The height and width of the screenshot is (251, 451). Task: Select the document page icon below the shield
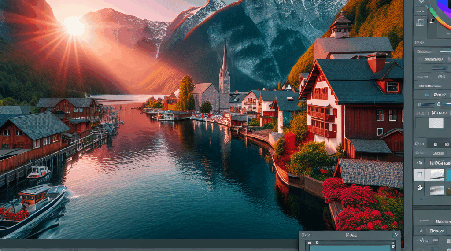click(420, 22)
